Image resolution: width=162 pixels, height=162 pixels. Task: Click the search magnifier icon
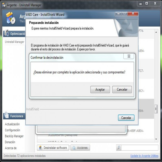[119, 148]
